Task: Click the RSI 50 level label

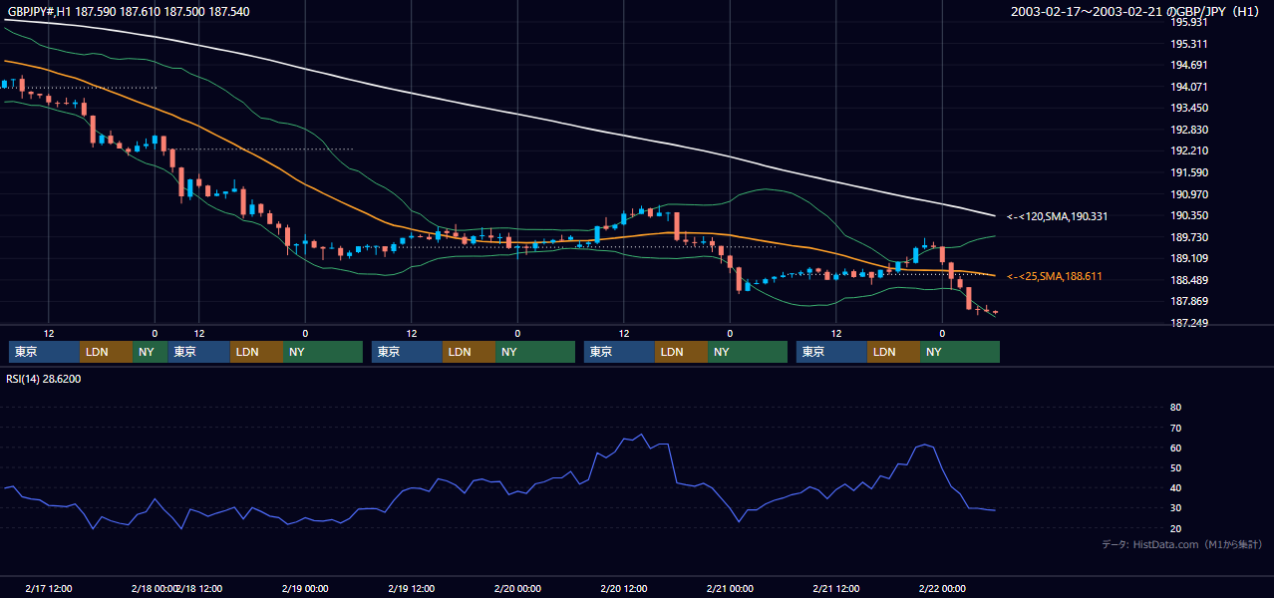Action: pyautogui.click(x=1175, y=467)
